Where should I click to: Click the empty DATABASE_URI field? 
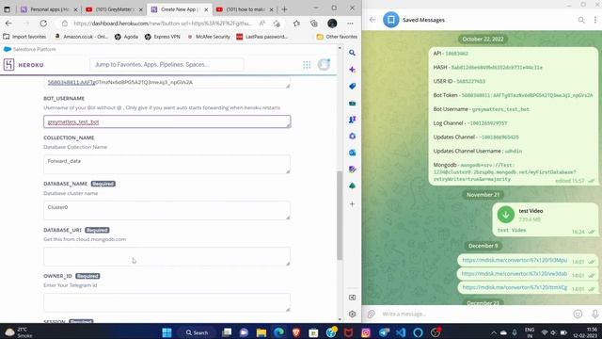[x=167, y=256]
